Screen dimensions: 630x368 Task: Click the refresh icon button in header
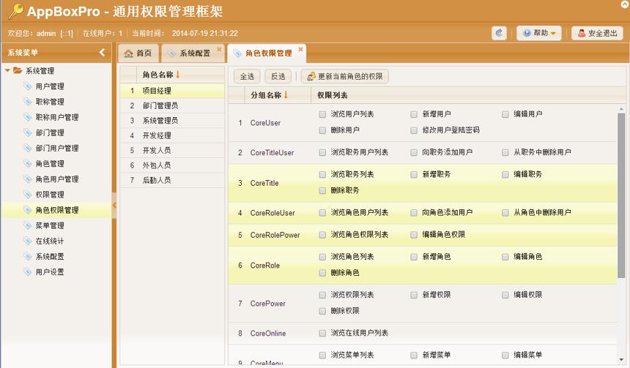[499, 33]
